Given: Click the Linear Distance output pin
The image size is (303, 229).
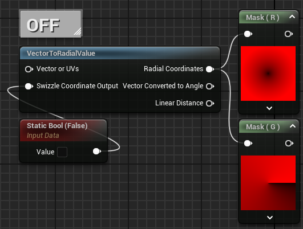Looking at the screenshot, I should (x=210, y=103).
